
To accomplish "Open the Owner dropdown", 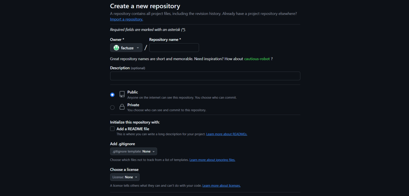I will [x=126, y=47].
